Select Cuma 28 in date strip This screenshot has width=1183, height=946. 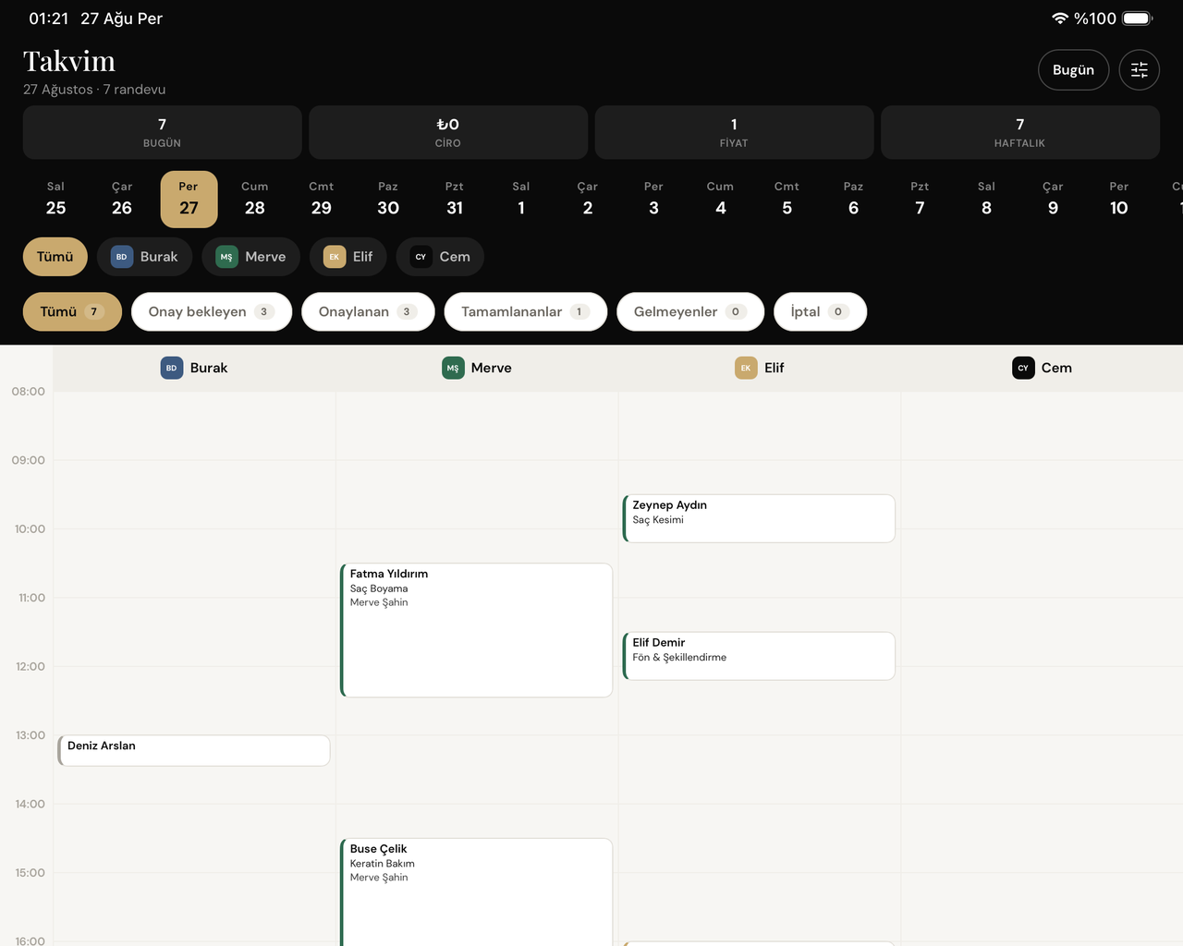[255, 200]
